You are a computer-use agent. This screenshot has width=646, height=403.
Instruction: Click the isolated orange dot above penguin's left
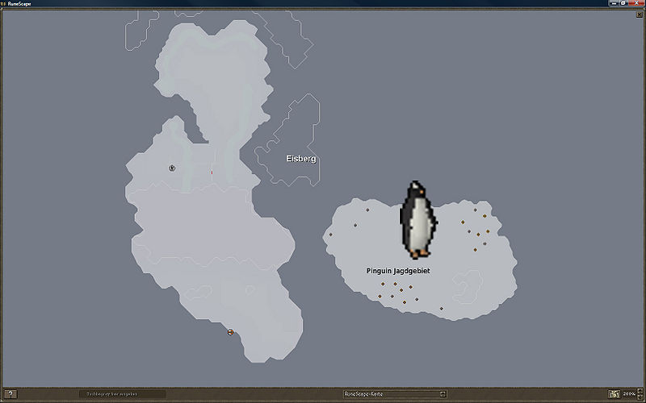[x=367, y=210]
